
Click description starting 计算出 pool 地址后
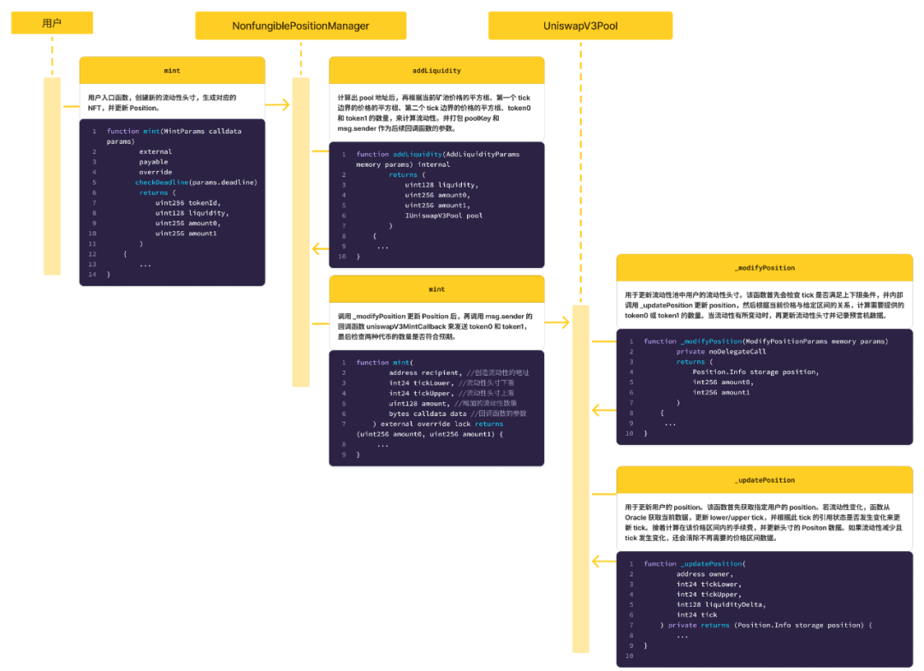pyautogui.click(x=435, y=113)
